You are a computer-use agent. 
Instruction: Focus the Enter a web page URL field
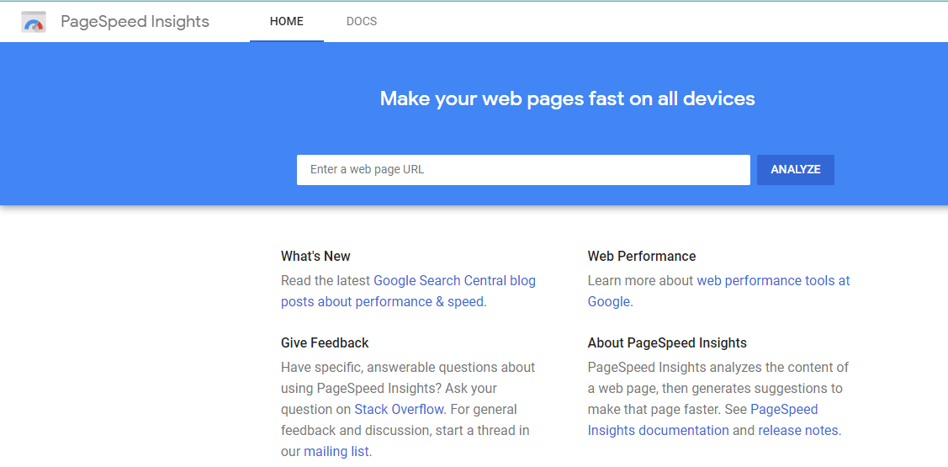[522, 169]
